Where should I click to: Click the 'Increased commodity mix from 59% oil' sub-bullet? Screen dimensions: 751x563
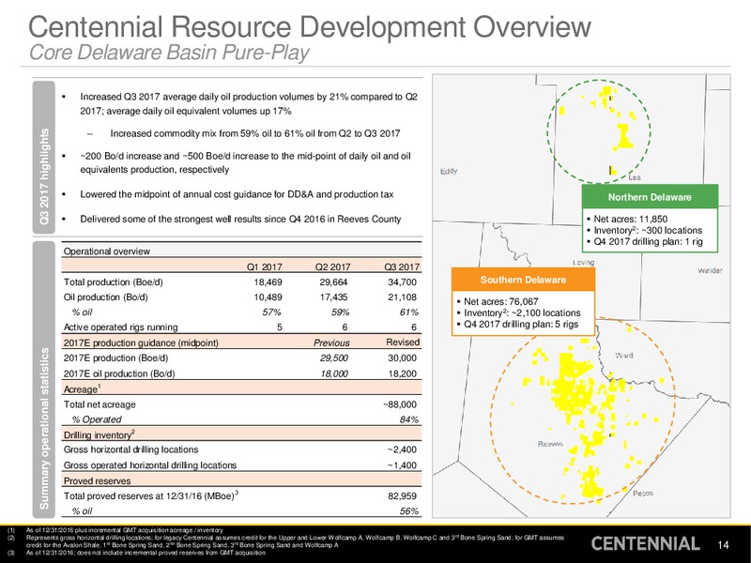pos(255,133)
